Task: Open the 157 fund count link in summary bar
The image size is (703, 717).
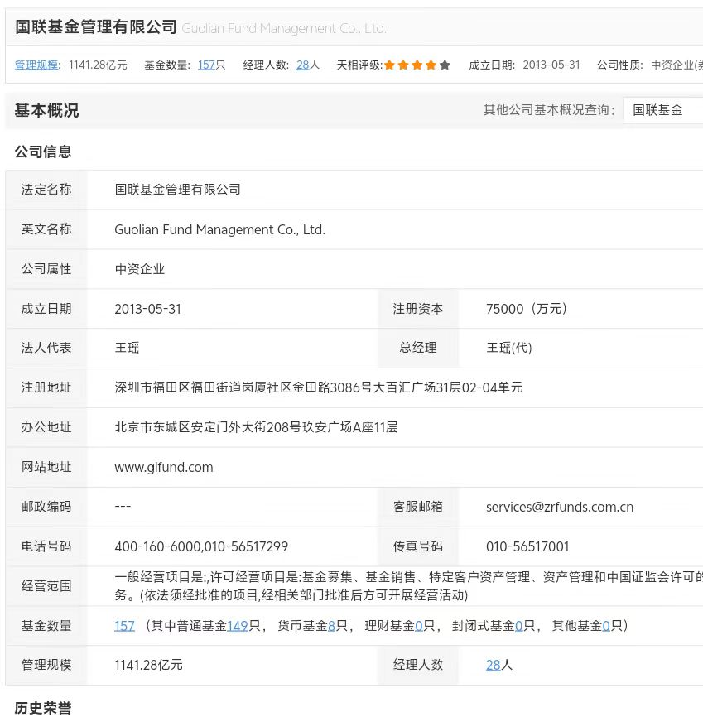Action: [206, 65]
